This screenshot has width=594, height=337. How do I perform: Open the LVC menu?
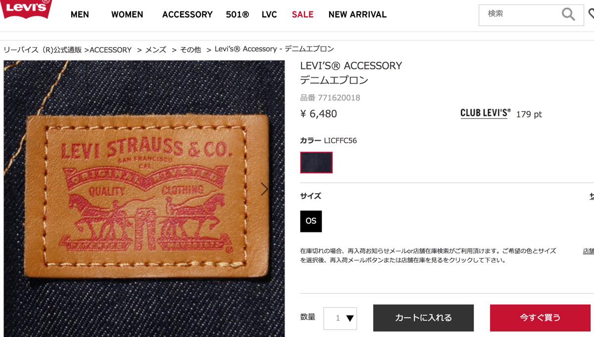269,14
